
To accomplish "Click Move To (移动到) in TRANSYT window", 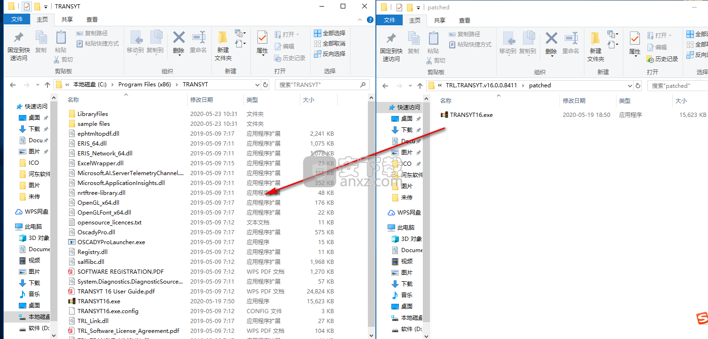I will point(135,42).
